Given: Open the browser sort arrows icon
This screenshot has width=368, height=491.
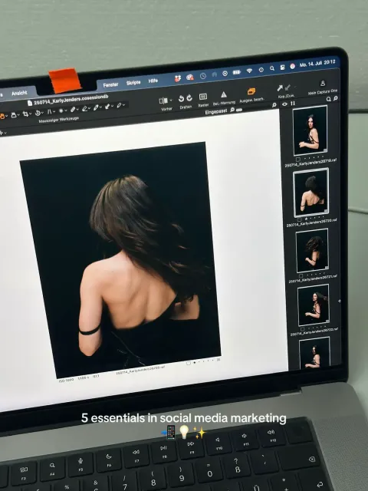Looking at the screenshot, I should (x=293, y=104).
